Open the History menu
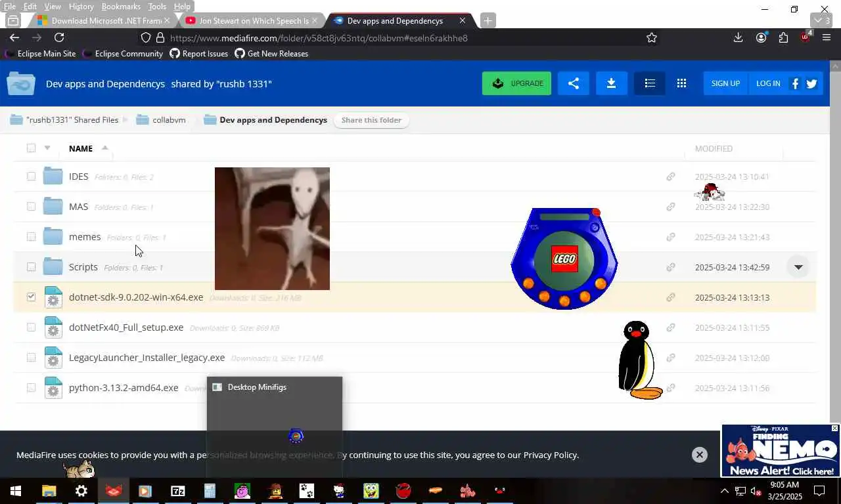 [x=81, y=7]
